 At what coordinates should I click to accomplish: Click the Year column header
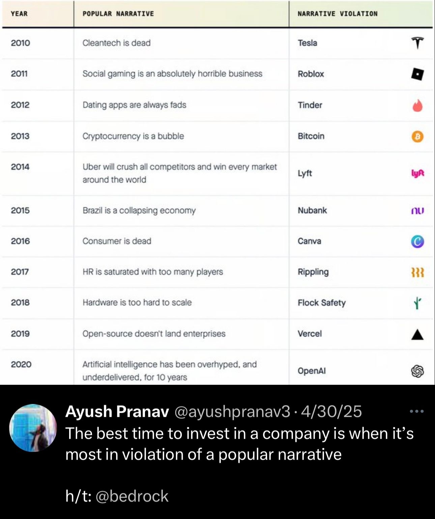(x=19, y=14)
